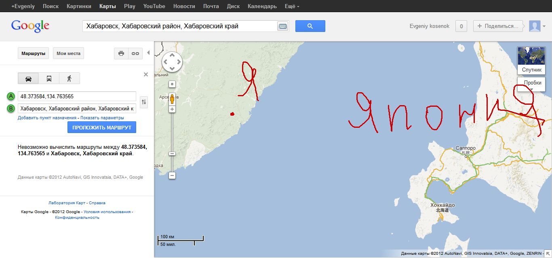The width and height of the screenshot is (552, 258).
Task: Click ПРОЛОЖИТЬ МАРШРУТ button
Action: (102, 127)
